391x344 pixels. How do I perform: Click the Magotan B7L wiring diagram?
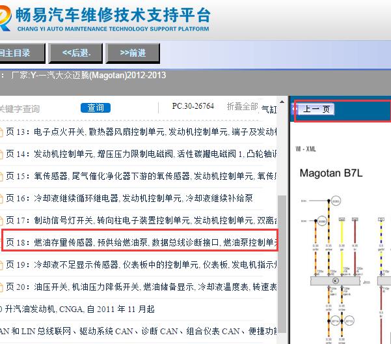click(x=345, y=268)
